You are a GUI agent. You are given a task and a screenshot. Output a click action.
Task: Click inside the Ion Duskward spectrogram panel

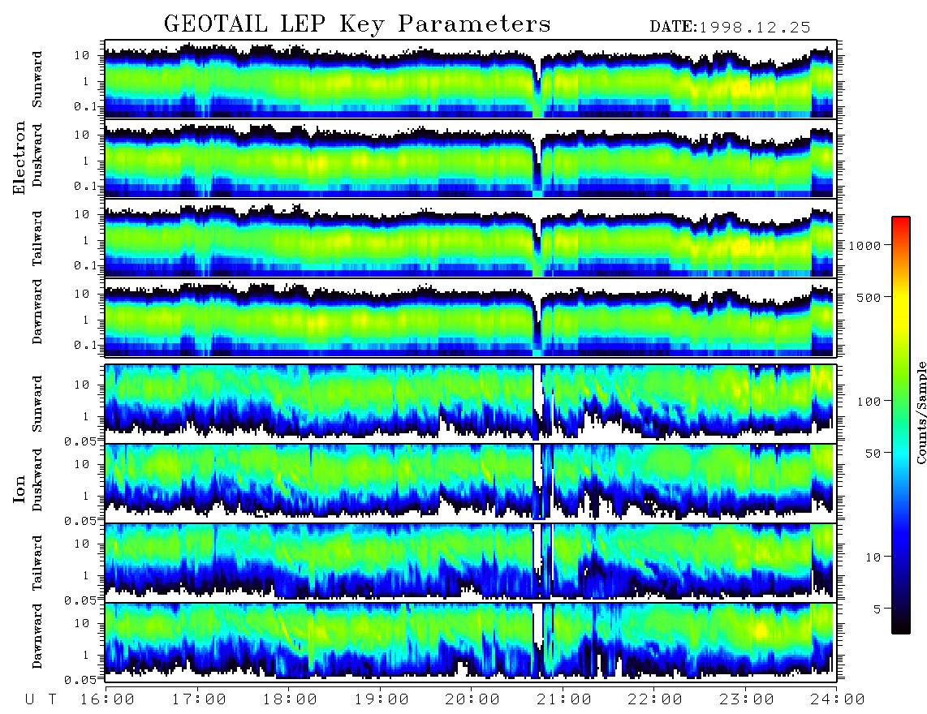(x=471, y=483)
